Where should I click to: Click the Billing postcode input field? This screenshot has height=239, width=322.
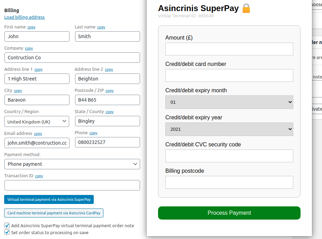(229, 182)
